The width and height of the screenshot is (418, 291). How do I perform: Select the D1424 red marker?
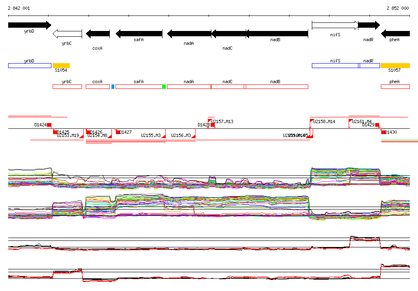49,125
